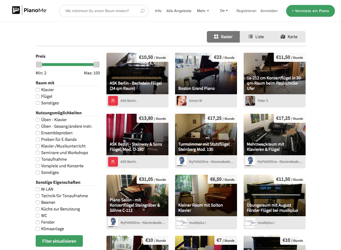Check Klavier-/Musikunterricht filter checkbox

tap(38, 146)
